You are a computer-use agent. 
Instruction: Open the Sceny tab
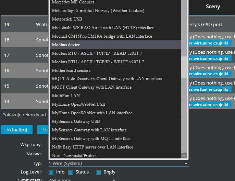[213, 7]
